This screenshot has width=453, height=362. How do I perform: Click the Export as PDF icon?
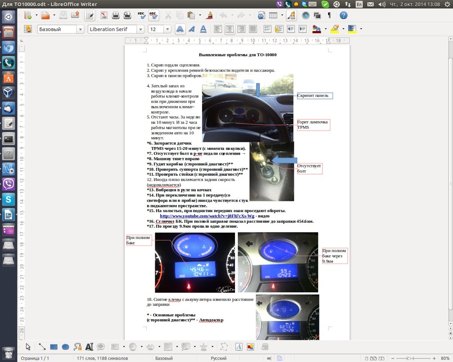[x=104, y=16]
